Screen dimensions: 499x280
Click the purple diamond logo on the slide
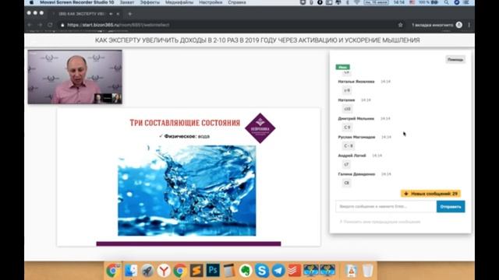point(260,128)
